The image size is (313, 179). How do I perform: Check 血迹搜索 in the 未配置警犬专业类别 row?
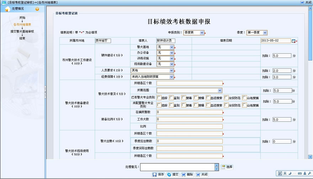(208, 105)
